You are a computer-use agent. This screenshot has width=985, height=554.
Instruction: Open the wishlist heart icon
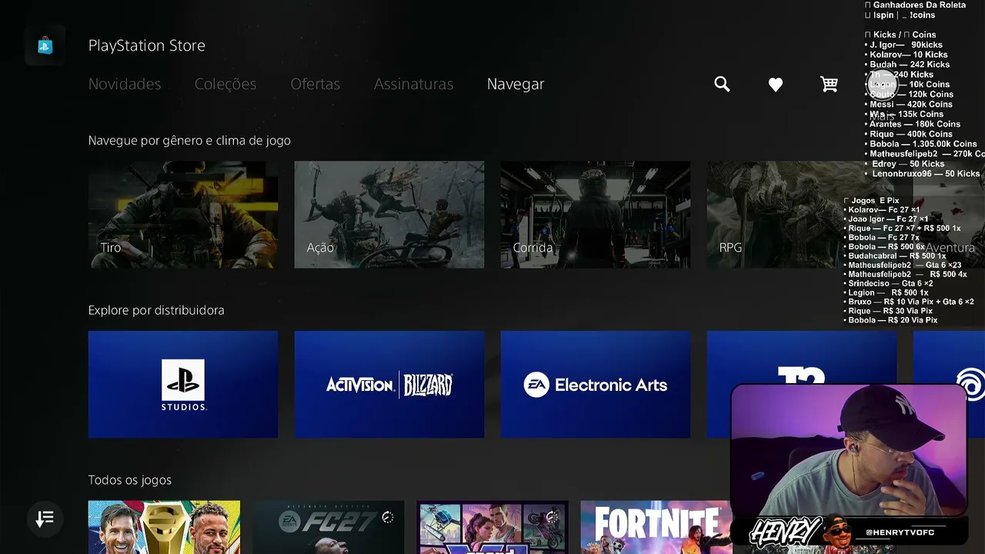tap(776, 85)
